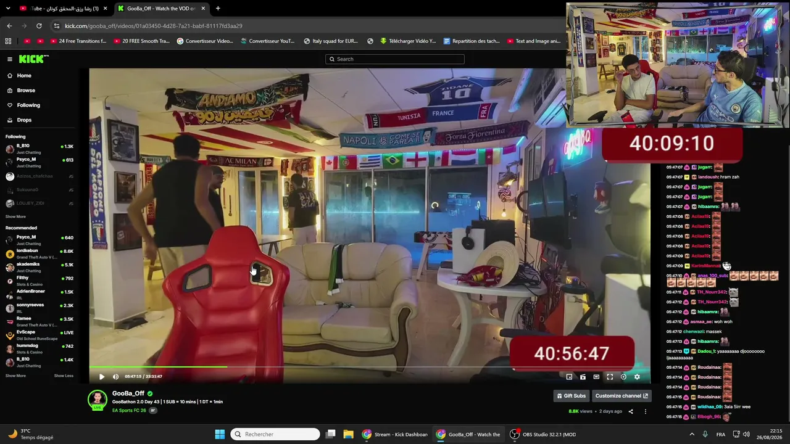Viewport: 790px width, 444px height.
Task: Switch to Stream - Kick Dashboard window
Action: pos(394,434)
